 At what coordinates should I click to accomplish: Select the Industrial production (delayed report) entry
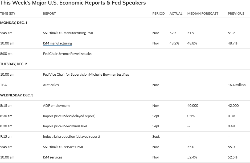point(71,137)
